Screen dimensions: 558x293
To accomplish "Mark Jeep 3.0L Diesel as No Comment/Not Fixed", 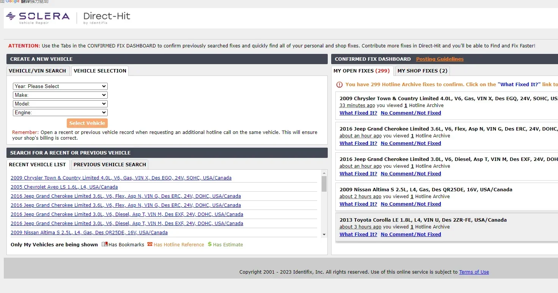I will point(411,173).
